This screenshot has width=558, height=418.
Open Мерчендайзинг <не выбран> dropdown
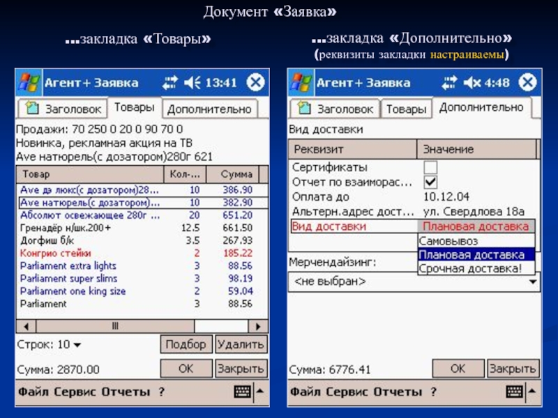point(414,282)
